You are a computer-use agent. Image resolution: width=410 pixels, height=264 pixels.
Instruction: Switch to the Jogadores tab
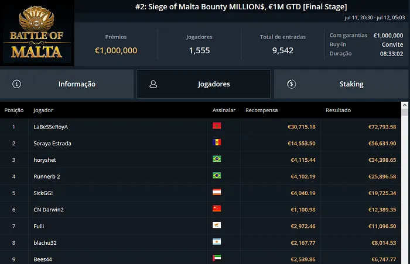pyautogui.click(x=204, y=84)
